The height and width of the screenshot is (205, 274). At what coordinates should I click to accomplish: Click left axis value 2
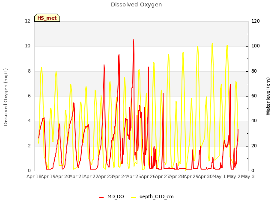coord(29,146)
